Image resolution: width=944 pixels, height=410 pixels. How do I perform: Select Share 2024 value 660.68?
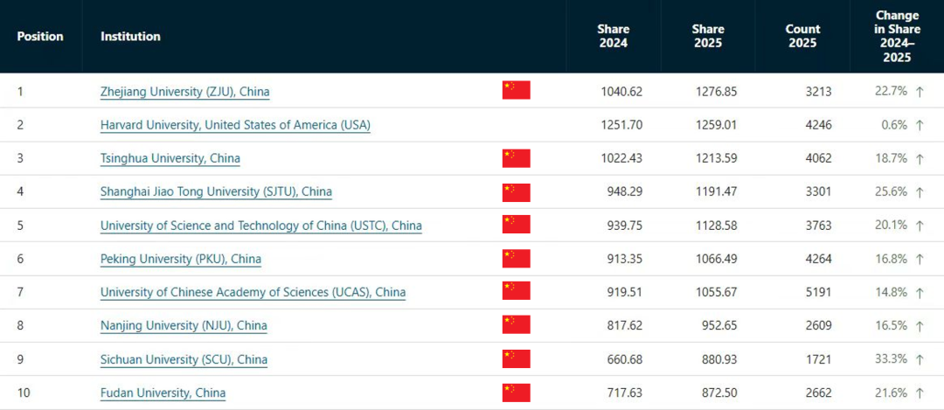click(x=625, y=359)
